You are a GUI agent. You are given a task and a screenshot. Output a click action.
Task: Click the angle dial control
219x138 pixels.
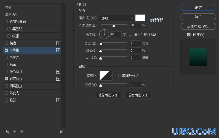click(104, 34)
